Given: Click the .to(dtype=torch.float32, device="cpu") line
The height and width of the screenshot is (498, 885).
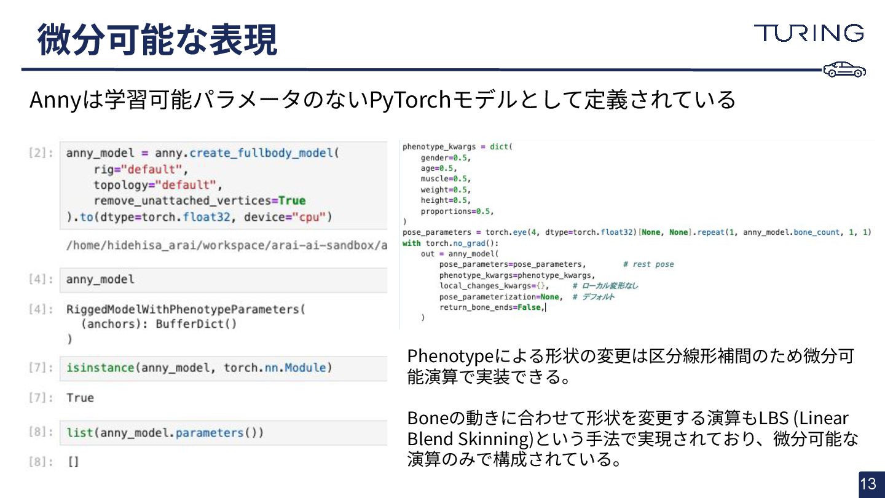Looking at the screenshot, I should point(199,217).
